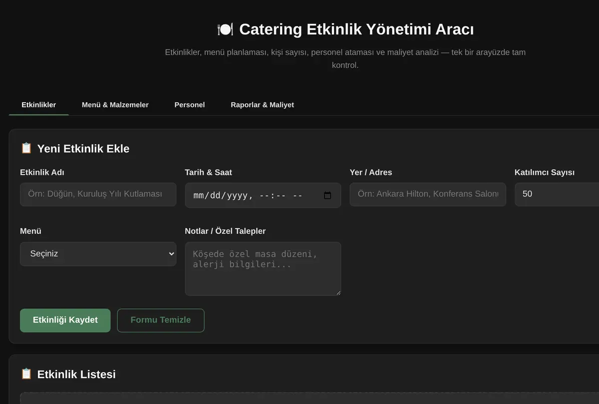Click the Tarih & Saat label
The image size is (599, 404).
(209, 172)
